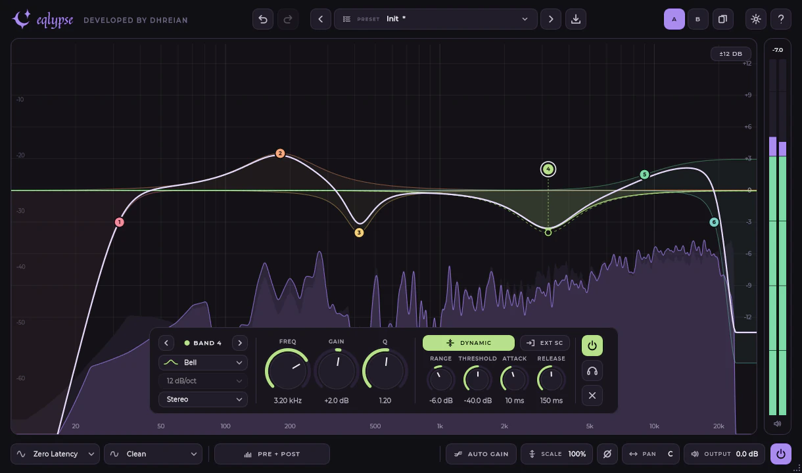Go to the previous preset

point(321,19)
